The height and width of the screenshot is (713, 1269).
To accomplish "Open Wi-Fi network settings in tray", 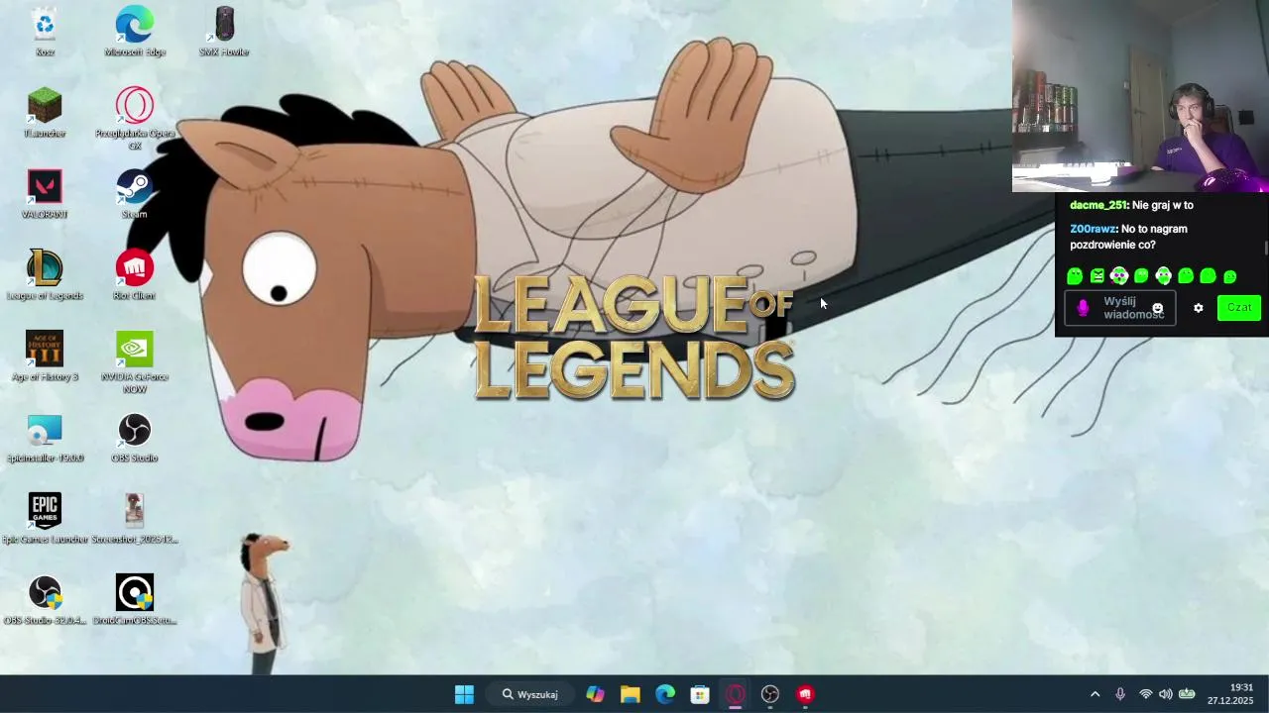I will [x=1146, y=694].
